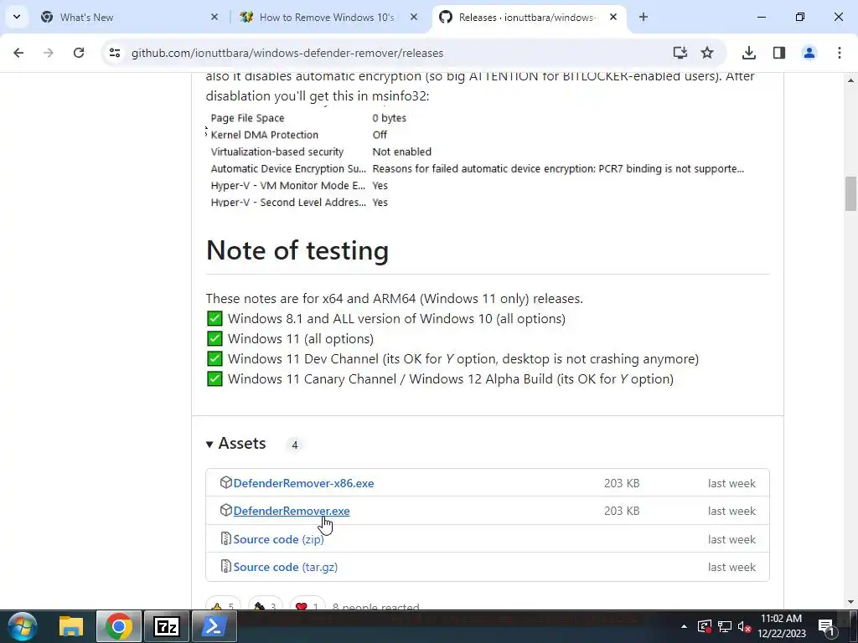The height and width of the screenshot is (643, 858).
Task: Switch to the What's New tab
Action: pos(128,18)
